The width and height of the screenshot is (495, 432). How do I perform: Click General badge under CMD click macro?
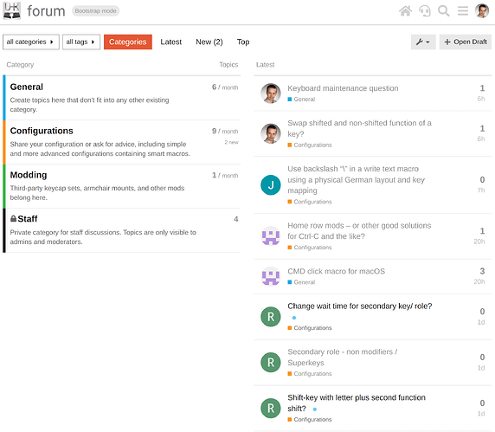point(301,282)
